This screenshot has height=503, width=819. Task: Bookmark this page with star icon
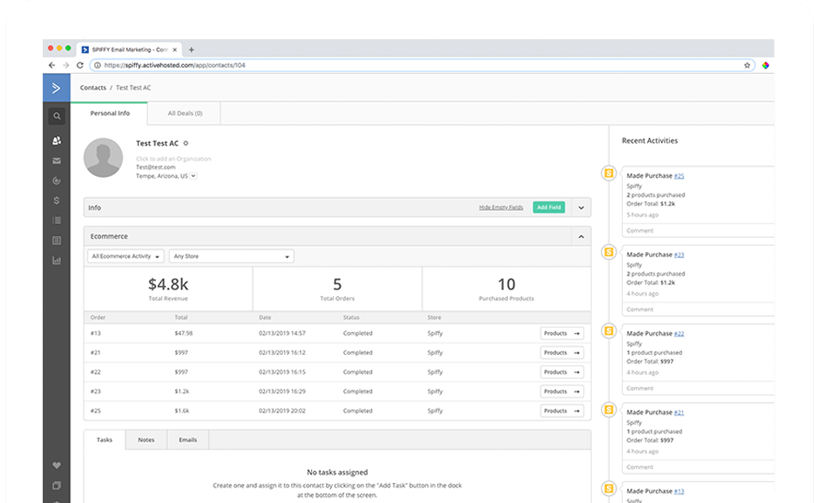click(x=747, y=65)
